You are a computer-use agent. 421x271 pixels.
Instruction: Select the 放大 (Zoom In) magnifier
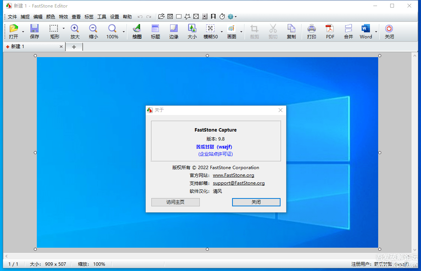pos(75,31)
